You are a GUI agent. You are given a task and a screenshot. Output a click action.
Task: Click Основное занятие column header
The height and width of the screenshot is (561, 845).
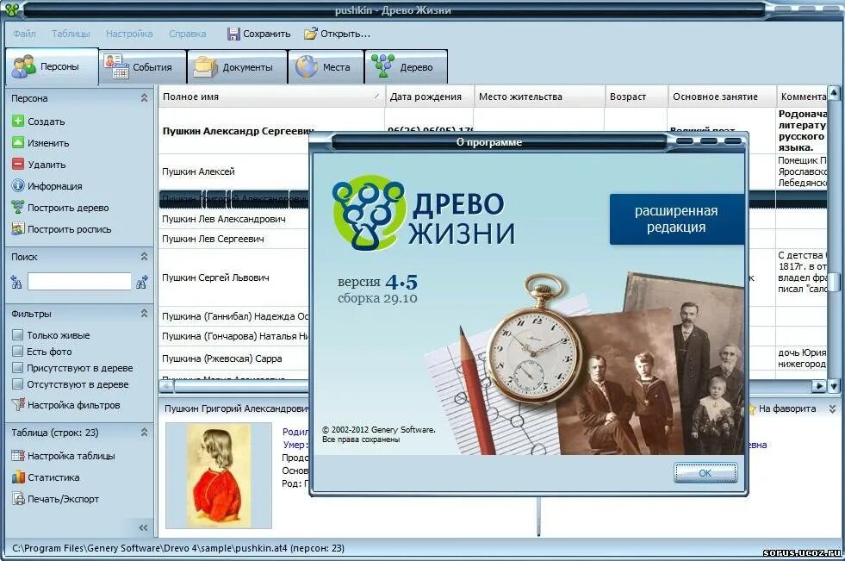pos(722,97)
